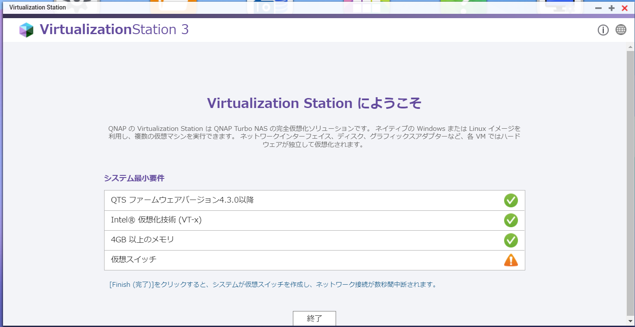Click the Virtualization Station 3 cube logo
The width and height of the screenshot is (635, 327).
pos(26,30)
